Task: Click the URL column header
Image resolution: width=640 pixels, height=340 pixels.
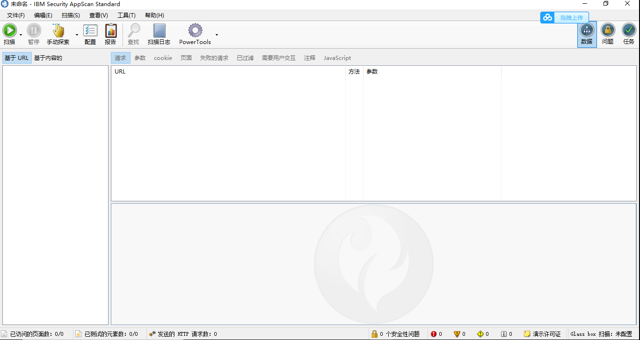Action: (x=228, y=72)
